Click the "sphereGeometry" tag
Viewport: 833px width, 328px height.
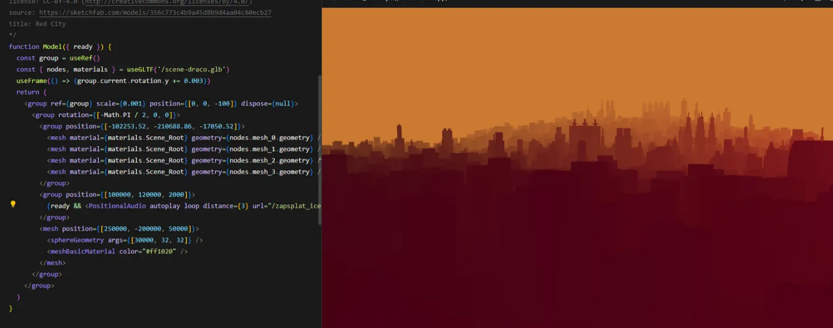tap(77, 240)
